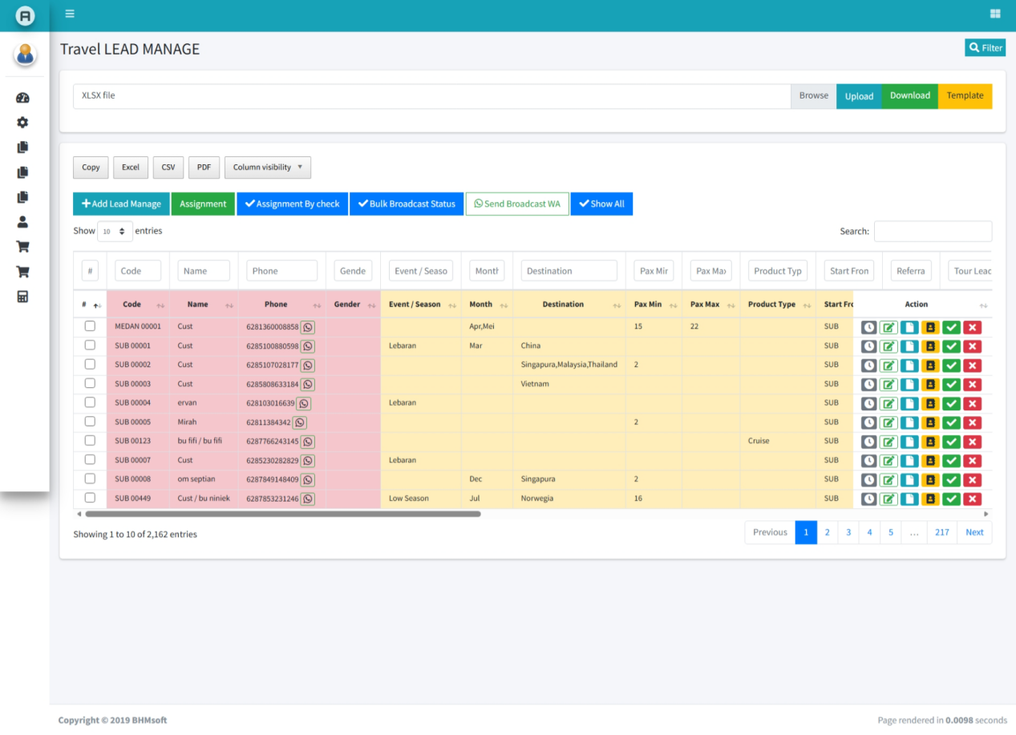The image size is (1016, 735).
Task: Focus the Destination column filter field
Action: (x=569, y=271)
